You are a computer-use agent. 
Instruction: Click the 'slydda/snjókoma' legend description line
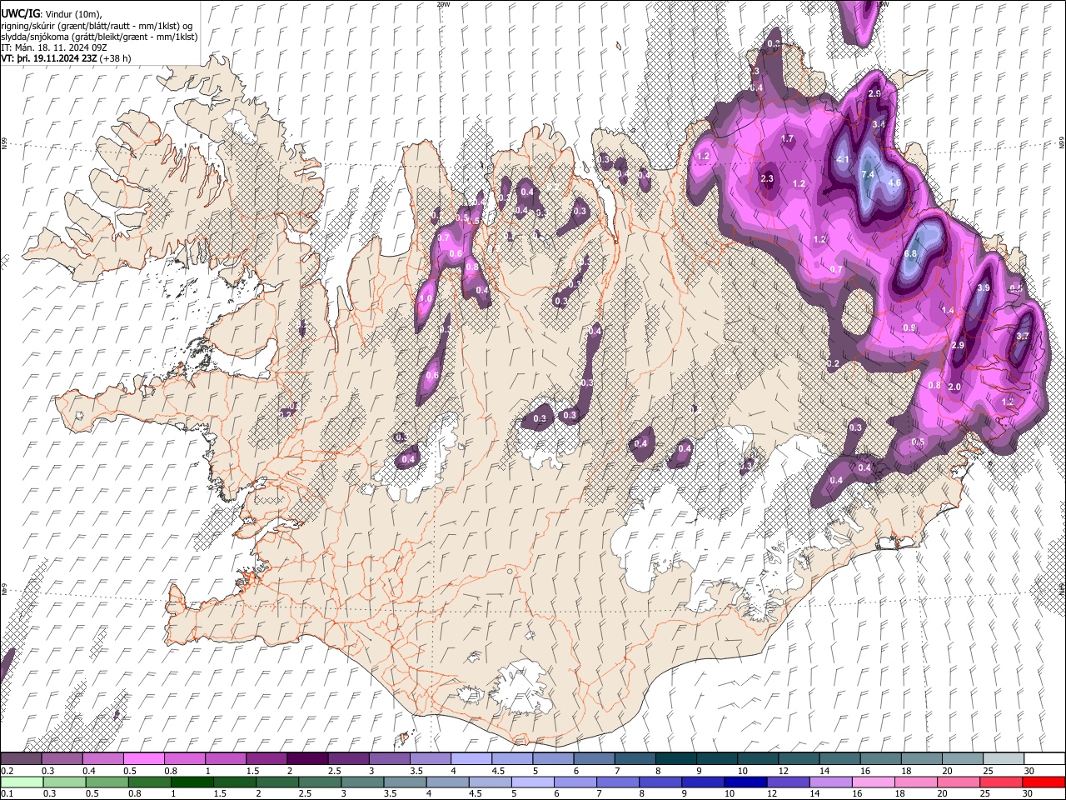coord(99,37)
